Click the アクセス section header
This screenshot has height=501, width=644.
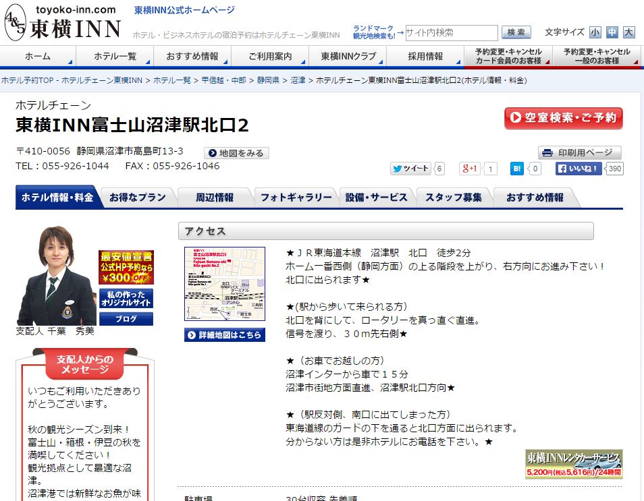(x=386, y=231)
